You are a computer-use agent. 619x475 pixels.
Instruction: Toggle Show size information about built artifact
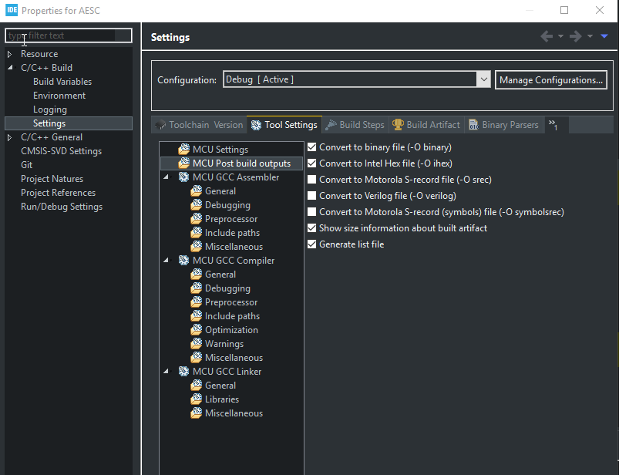coord(312,227)
